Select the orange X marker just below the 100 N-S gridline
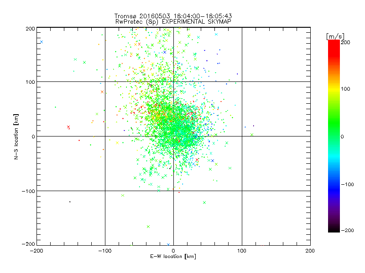365x273 pixels. [102, 92]
